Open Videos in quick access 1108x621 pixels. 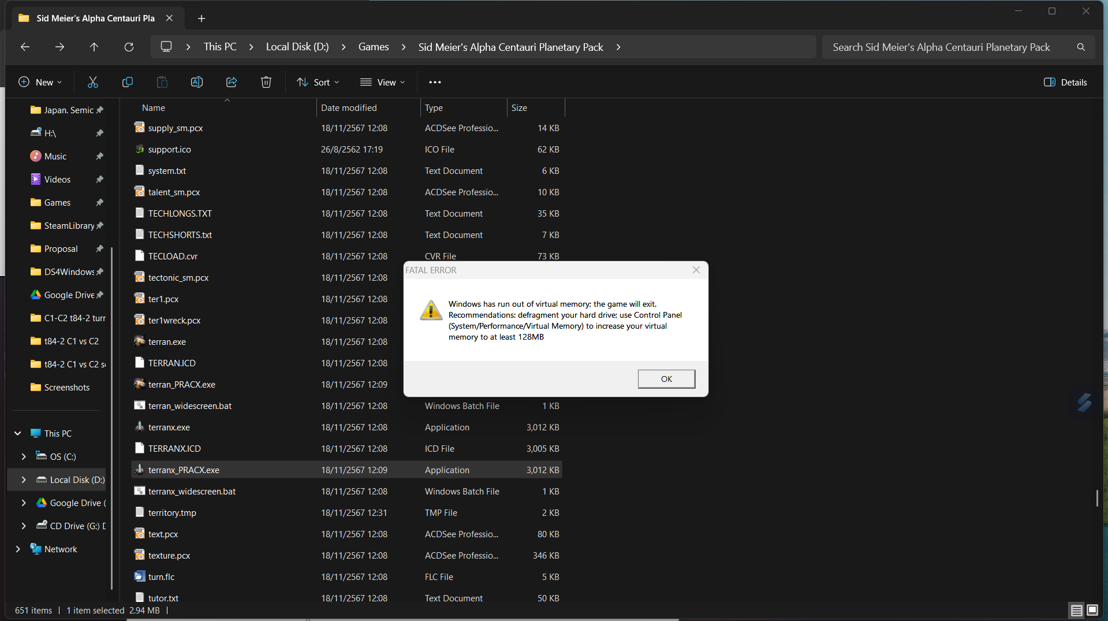[x=57, y=179]
